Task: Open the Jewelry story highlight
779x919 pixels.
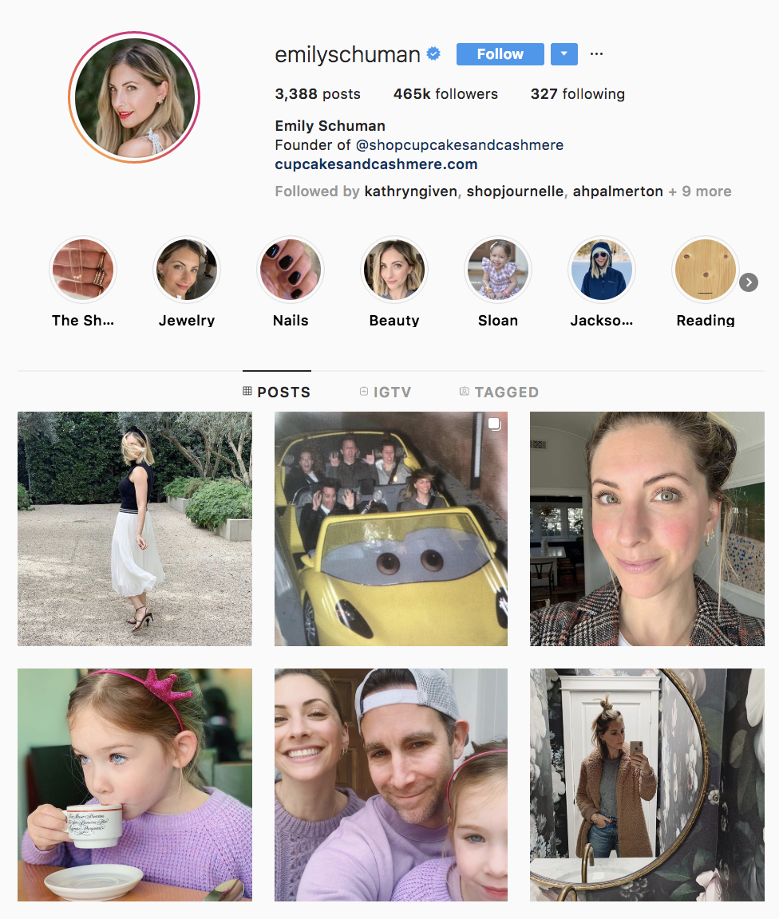Action: coord(187,270)
